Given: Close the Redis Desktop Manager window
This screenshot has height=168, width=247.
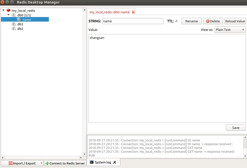Looking at the screenshot, I should point(2,2).
